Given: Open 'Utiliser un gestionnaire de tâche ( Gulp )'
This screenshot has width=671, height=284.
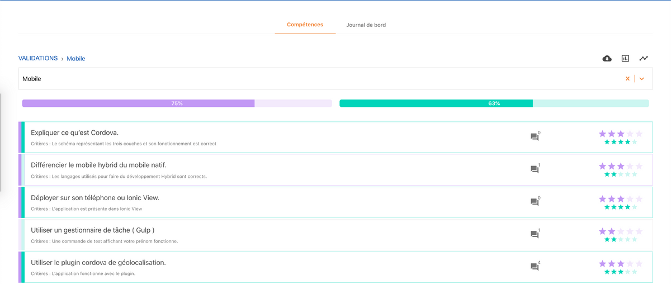Looking at the screenshot, I should coord(93,230).
